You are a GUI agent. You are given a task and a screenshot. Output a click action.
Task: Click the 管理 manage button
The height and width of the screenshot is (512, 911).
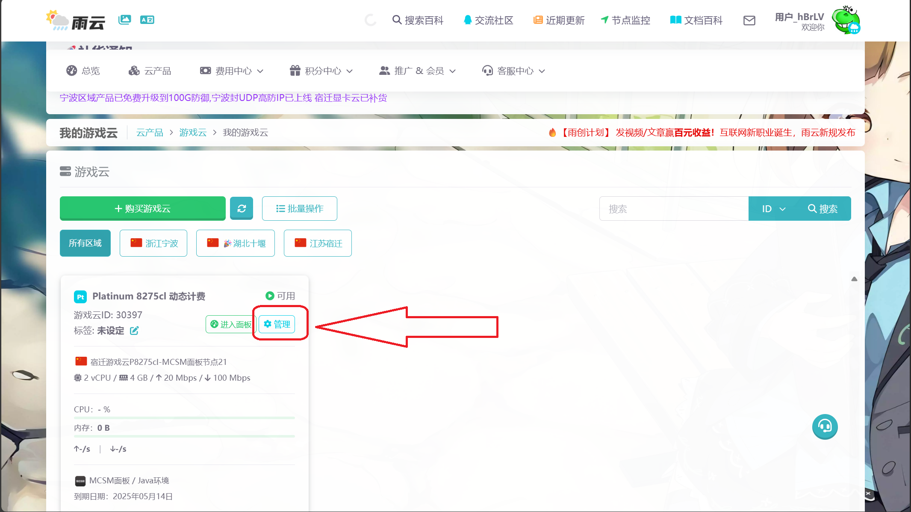click(277, 324)
